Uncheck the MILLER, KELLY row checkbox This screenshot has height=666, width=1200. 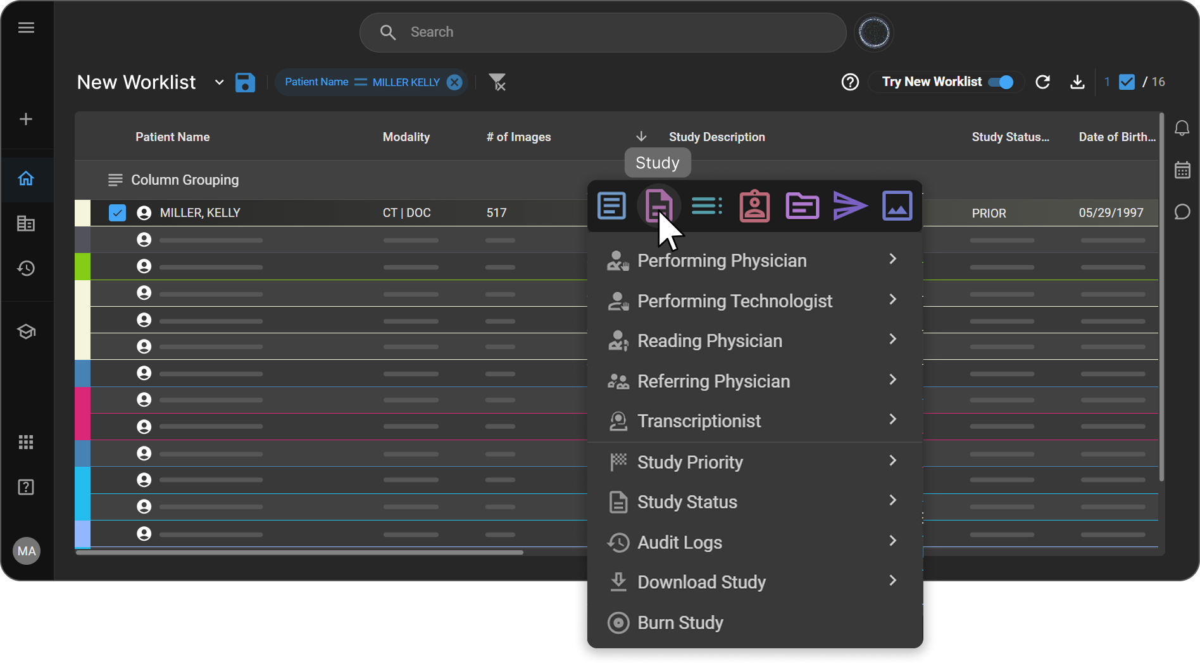pos(117,213)
